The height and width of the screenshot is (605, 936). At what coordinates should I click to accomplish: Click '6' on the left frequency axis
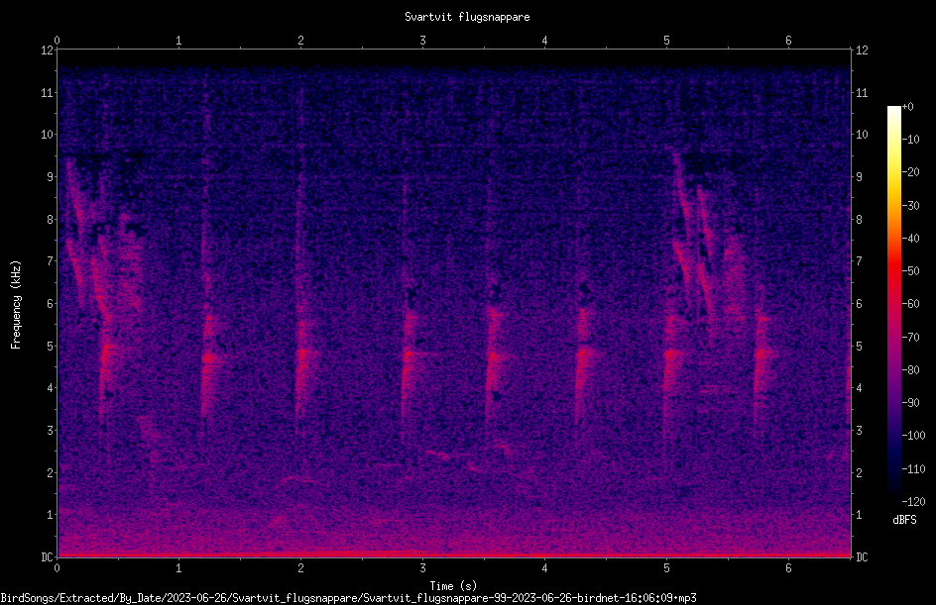(x=51, y=303)
